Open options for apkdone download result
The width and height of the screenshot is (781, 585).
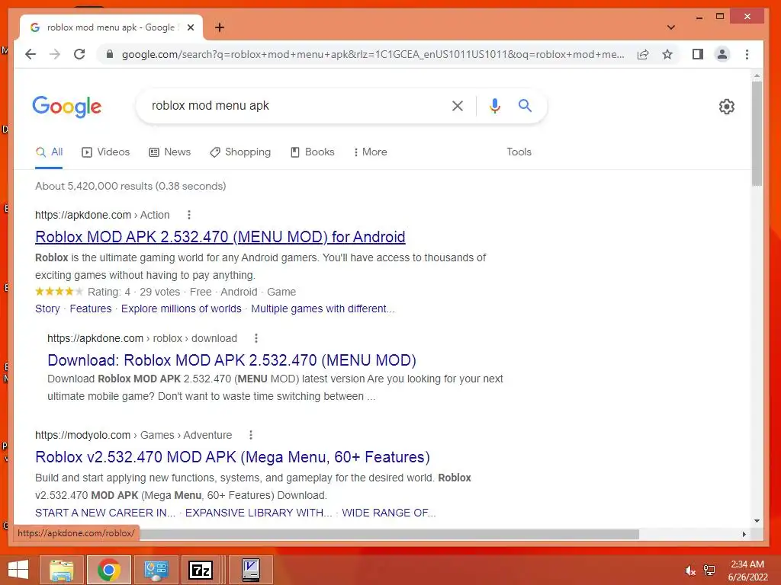tap(256, 338)
